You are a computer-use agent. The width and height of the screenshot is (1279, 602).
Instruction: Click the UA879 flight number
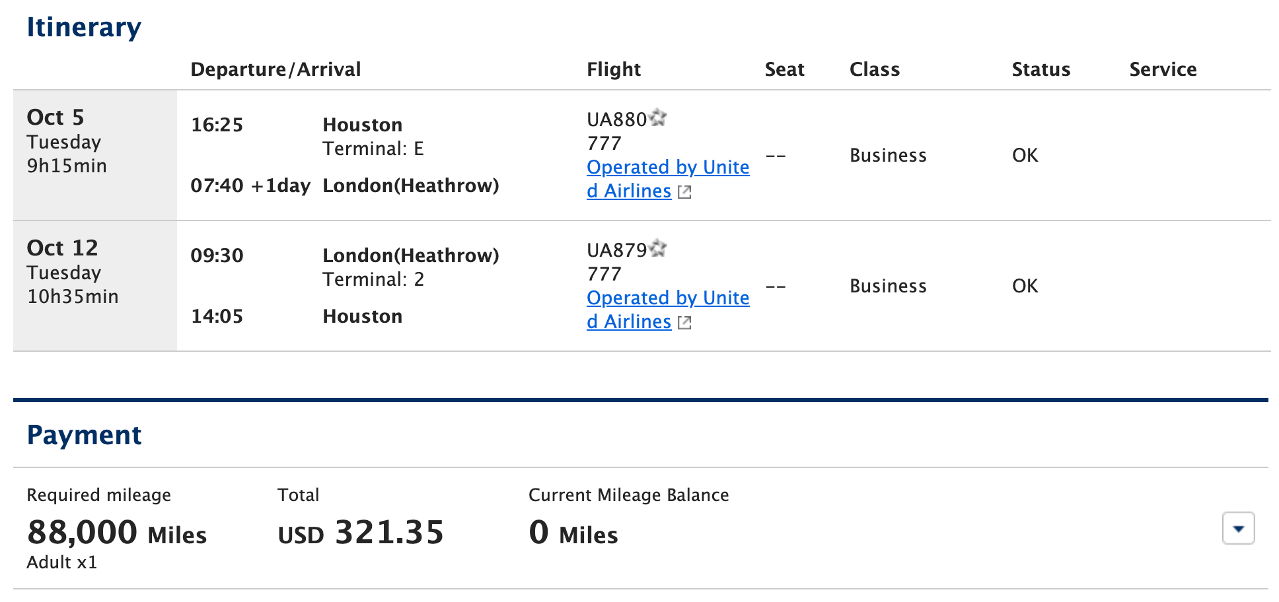617,250
